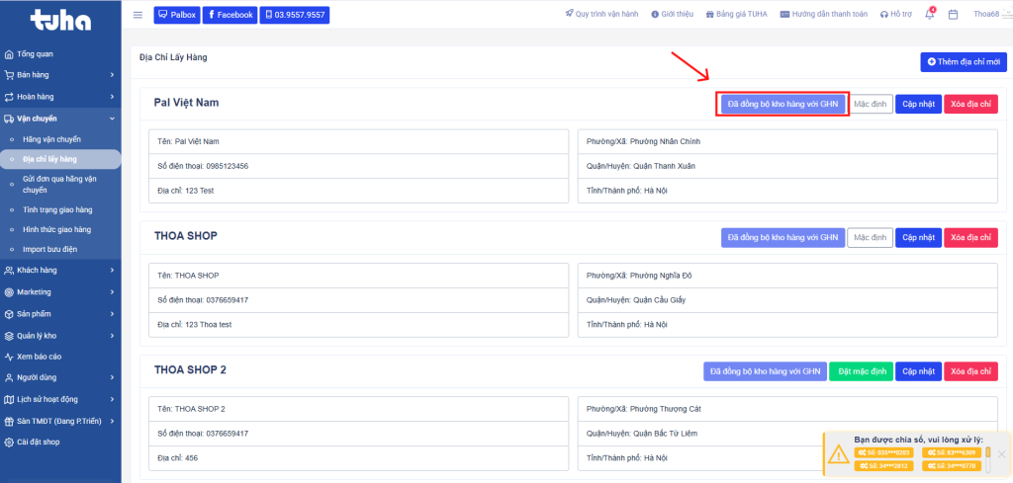Open the calendar icon in header
The height and width of the screenshot is (483, 1013).
tap(953, 15)
